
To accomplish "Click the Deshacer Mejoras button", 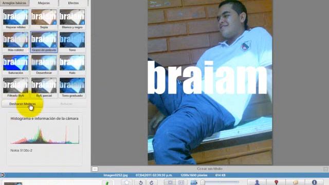I will click(23, 104).
